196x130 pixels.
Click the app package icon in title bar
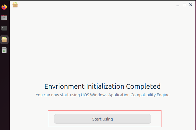pyautogui.click(x=15, y=5)
